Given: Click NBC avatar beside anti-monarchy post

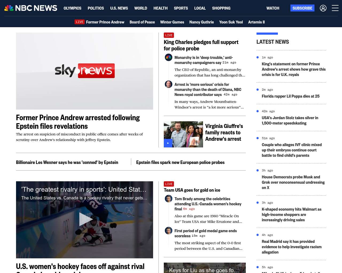Looking at the screenshot, I should (169, 57).
